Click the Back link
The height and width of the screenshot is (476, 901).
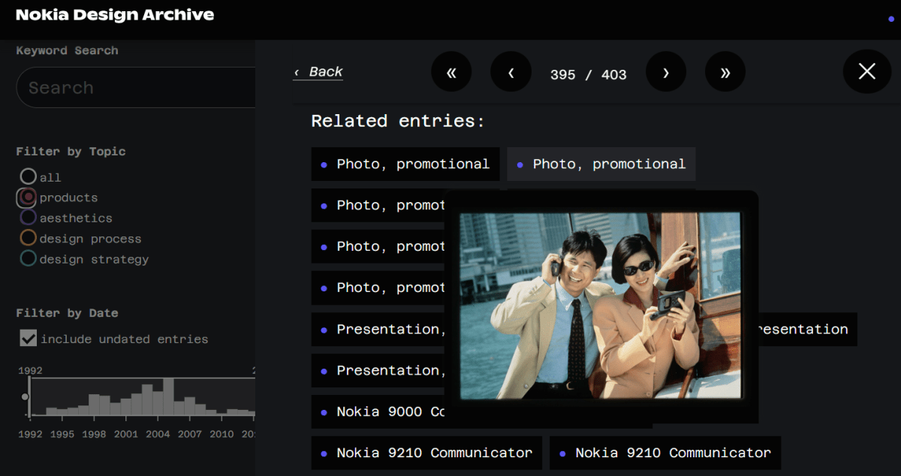(318, 71)
